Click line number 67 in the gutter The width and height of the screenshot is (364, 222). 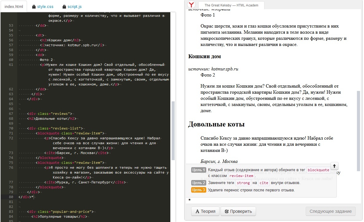(x=11, y=114)
